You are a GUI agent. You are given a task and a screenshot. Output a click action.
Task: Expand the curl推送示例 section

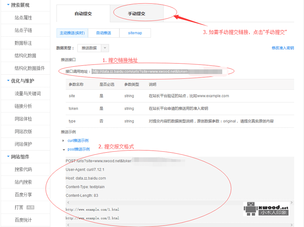(78, 140)
